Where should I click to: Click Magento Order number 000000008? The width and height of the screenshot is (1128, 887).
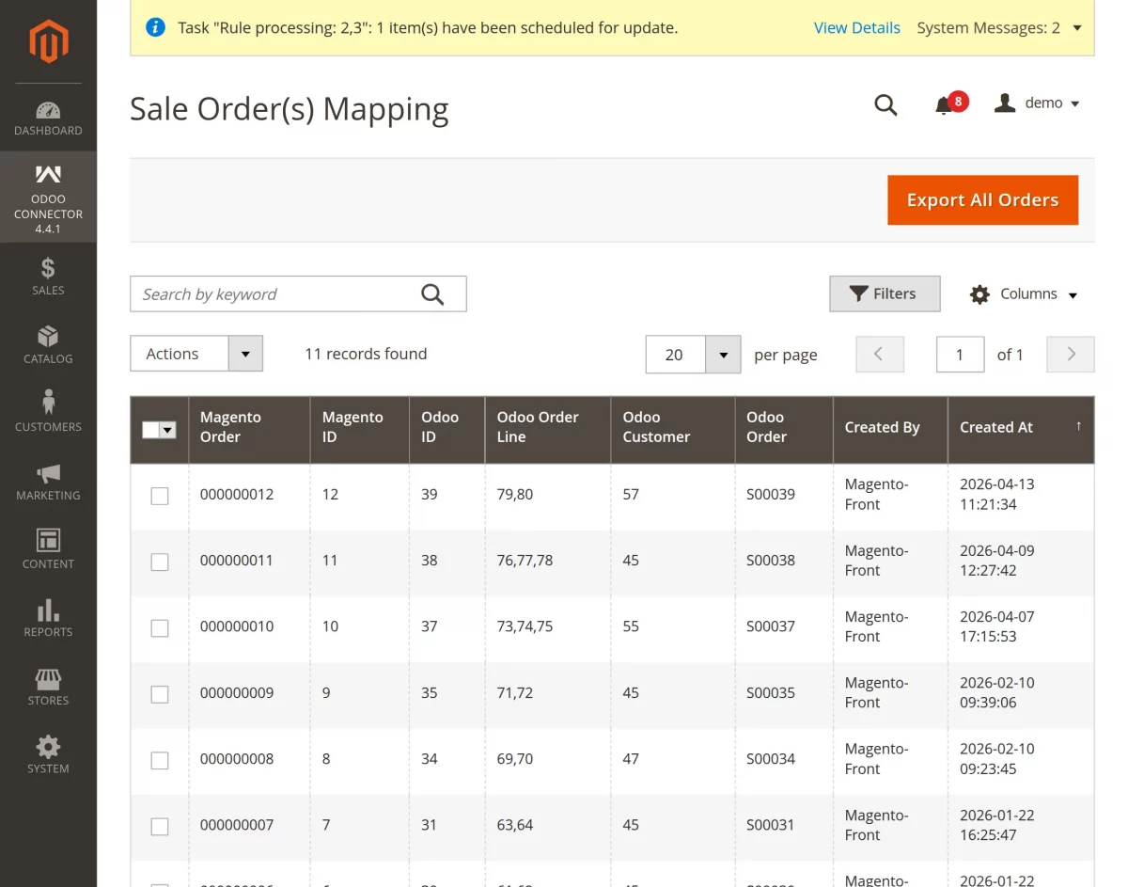[237, 758]
